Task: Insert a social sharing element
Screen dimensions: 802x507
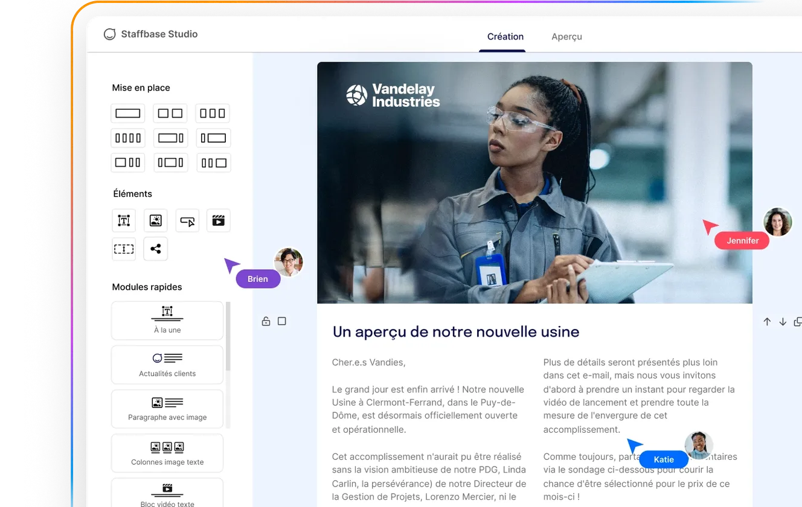Action: (x=155, y=249)
